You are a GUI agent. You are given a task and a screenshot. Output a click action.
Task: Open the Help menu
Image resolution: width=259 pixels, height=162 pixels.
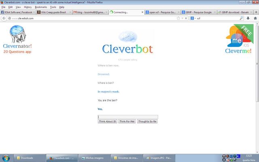(62, 7)
